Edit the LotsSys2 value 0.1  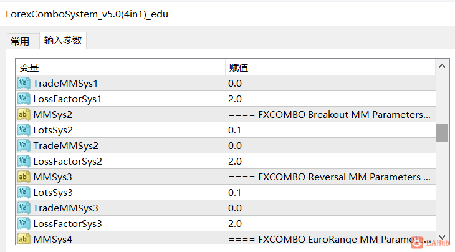point(330,130)
